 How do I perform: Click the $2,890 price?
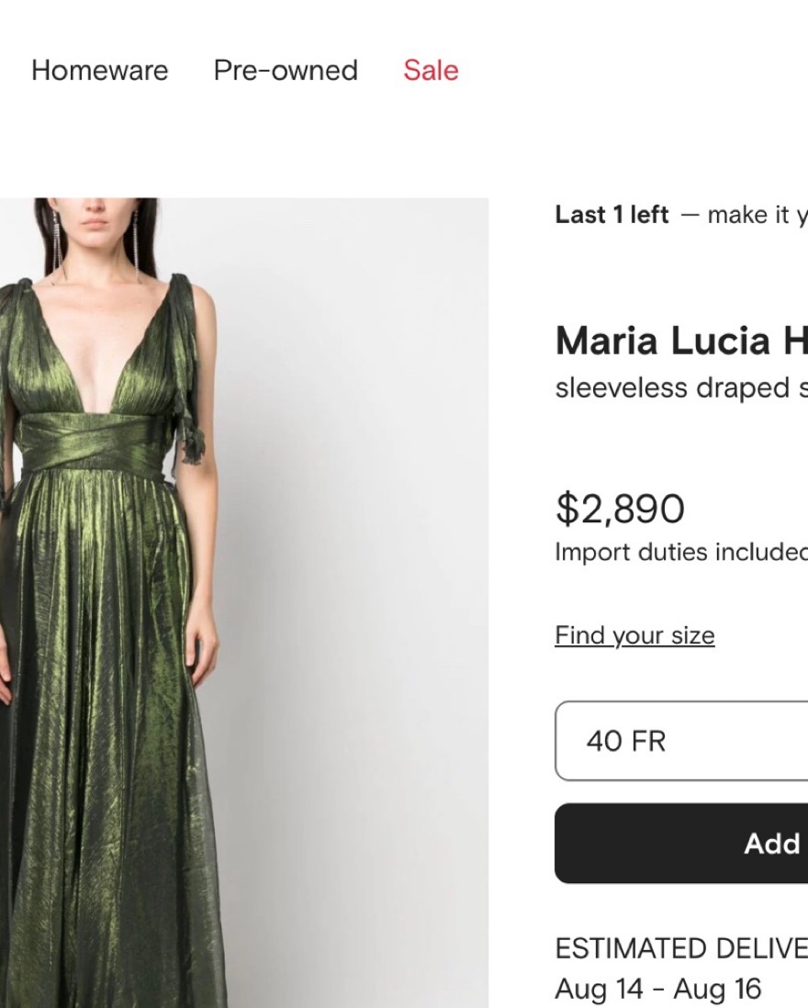click(620, 509)
